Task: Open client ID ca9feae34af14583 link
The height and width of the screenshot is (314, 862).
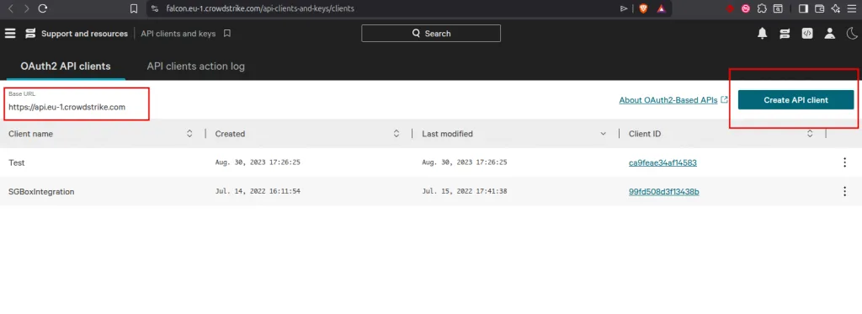Action: [662, 162]
